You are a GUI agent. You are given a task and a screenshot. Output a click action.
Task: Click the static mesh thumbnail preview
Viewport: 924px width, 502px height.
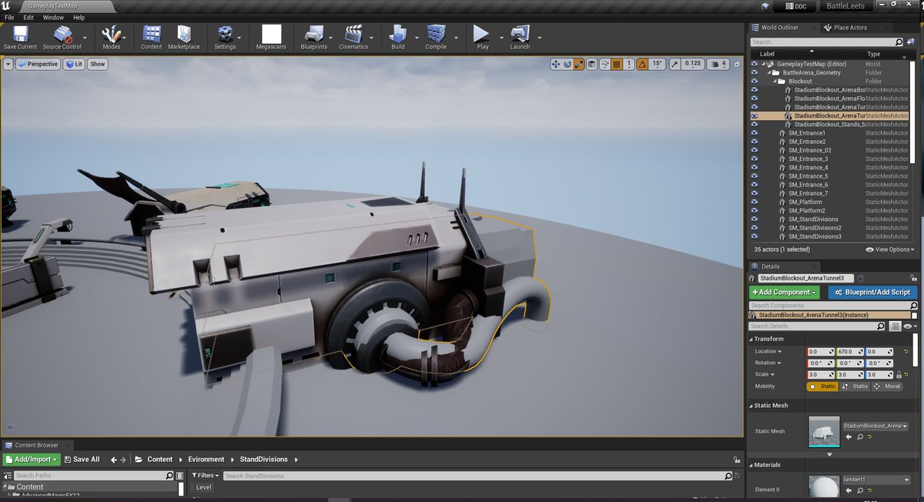[x=824, y=431]
